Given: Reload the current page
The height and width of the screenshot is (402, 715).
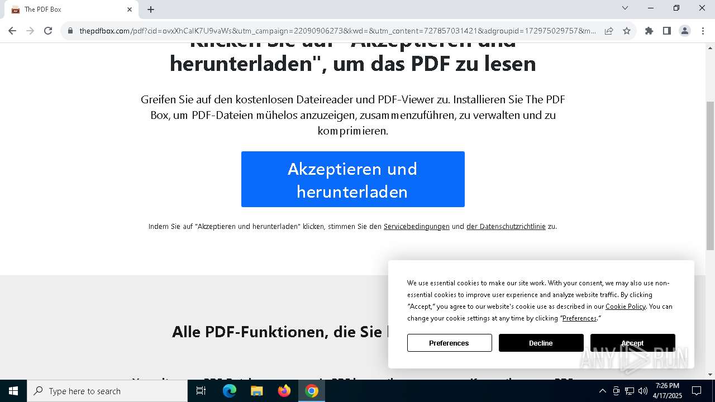Looking at the screenshot, I should [x=48, y=31].
